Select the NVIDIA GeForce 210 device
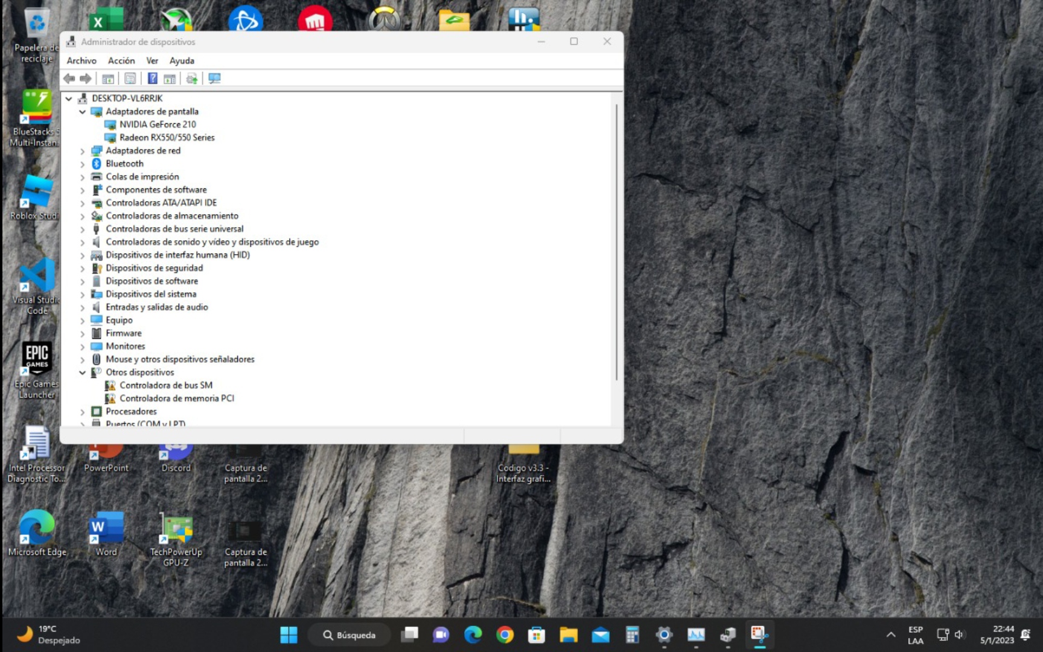Image resolution: width=1043 pixels, height=652 pixels. 157,124
